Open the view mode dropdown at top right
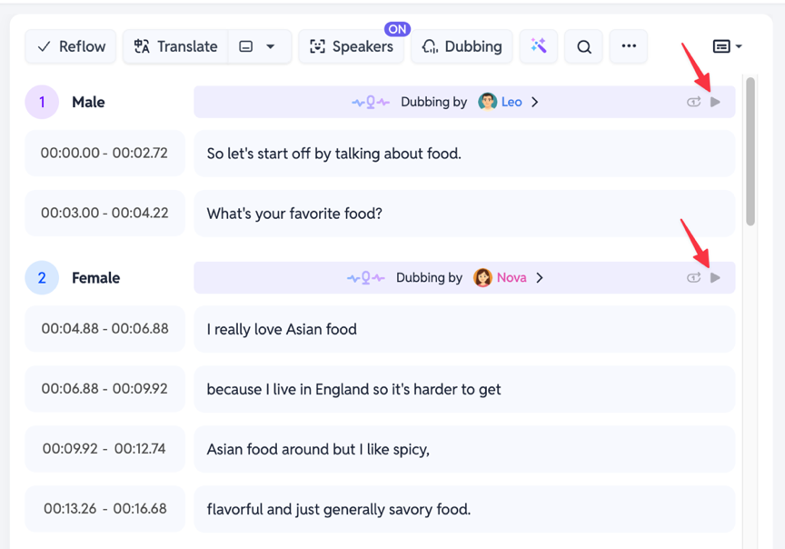Image resolution: width=785 pixels, height=549 pixels. point(727,46)
